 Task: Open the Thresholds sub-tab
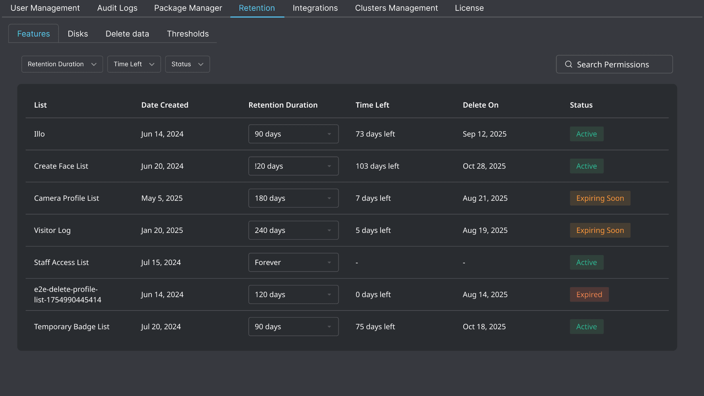(x=188, y=34)
